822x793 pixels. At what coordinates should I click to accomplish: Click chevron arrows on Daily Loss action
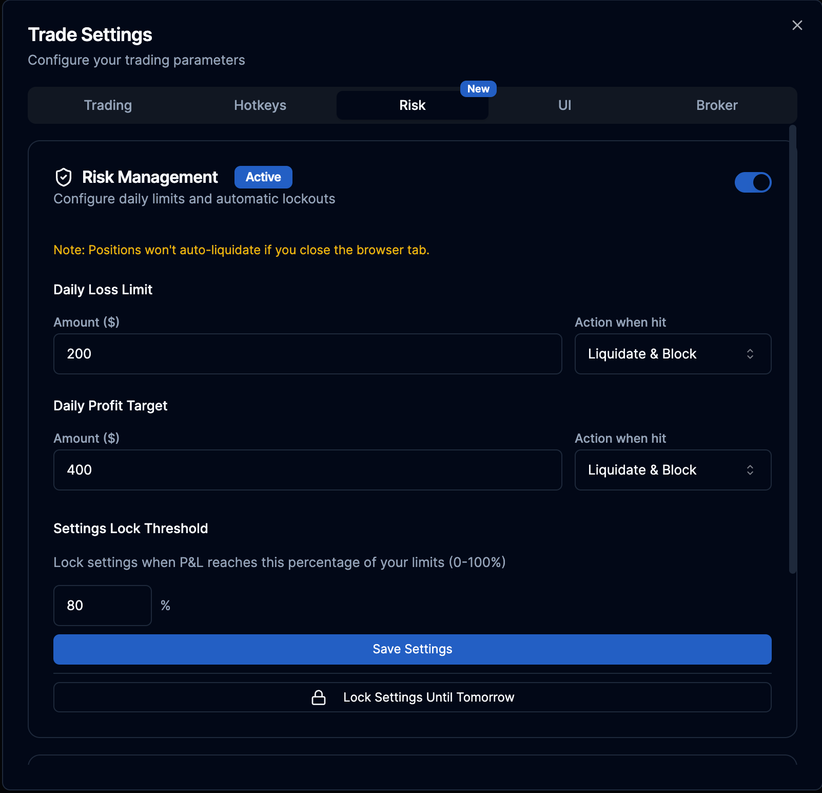coord(750,354)
